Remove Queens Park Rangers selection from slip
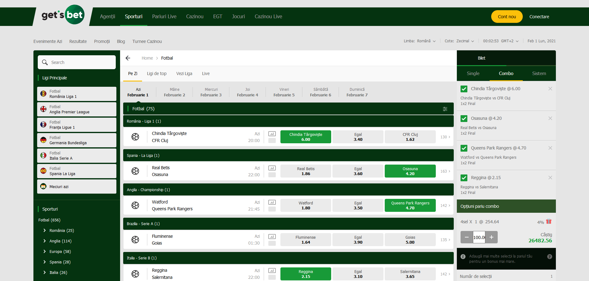This screenshot has width=589, height=281. (x=550, y=148)
